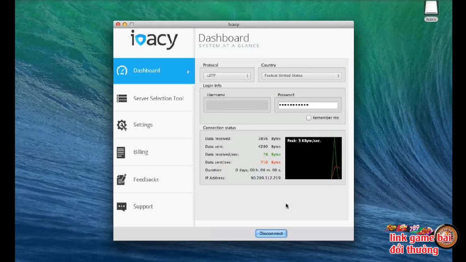Click the Login Info label
The height and width of the screenshot is (262, 466).
(x=212, y=86)
